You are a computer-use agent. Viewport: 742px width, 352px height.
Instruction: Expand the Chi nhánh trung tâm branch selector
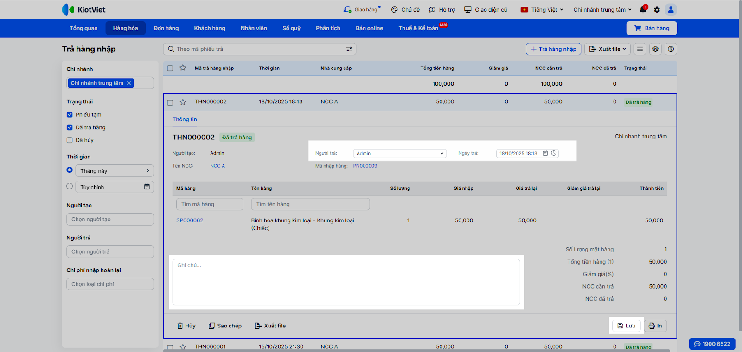click(x=602, y=10)
